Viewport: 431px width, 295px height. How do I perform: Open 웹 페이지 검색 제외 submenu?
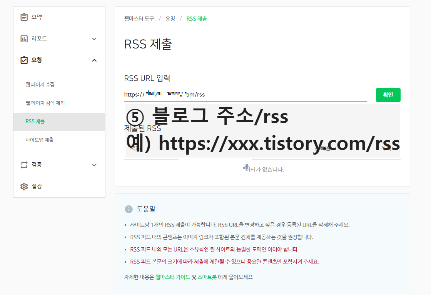click(x=45, y=103)
